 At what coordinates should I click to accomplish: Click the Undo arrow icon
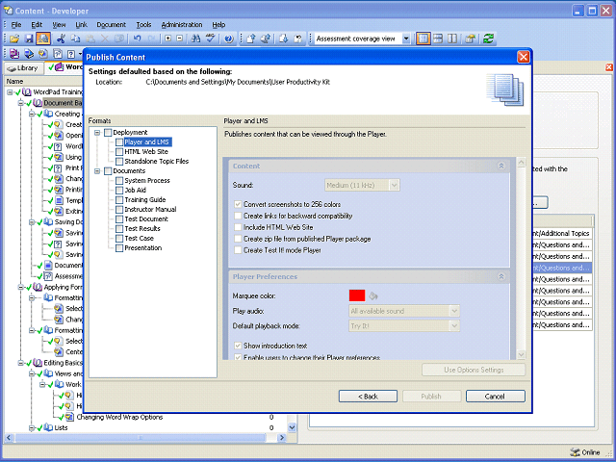(137, 38)
